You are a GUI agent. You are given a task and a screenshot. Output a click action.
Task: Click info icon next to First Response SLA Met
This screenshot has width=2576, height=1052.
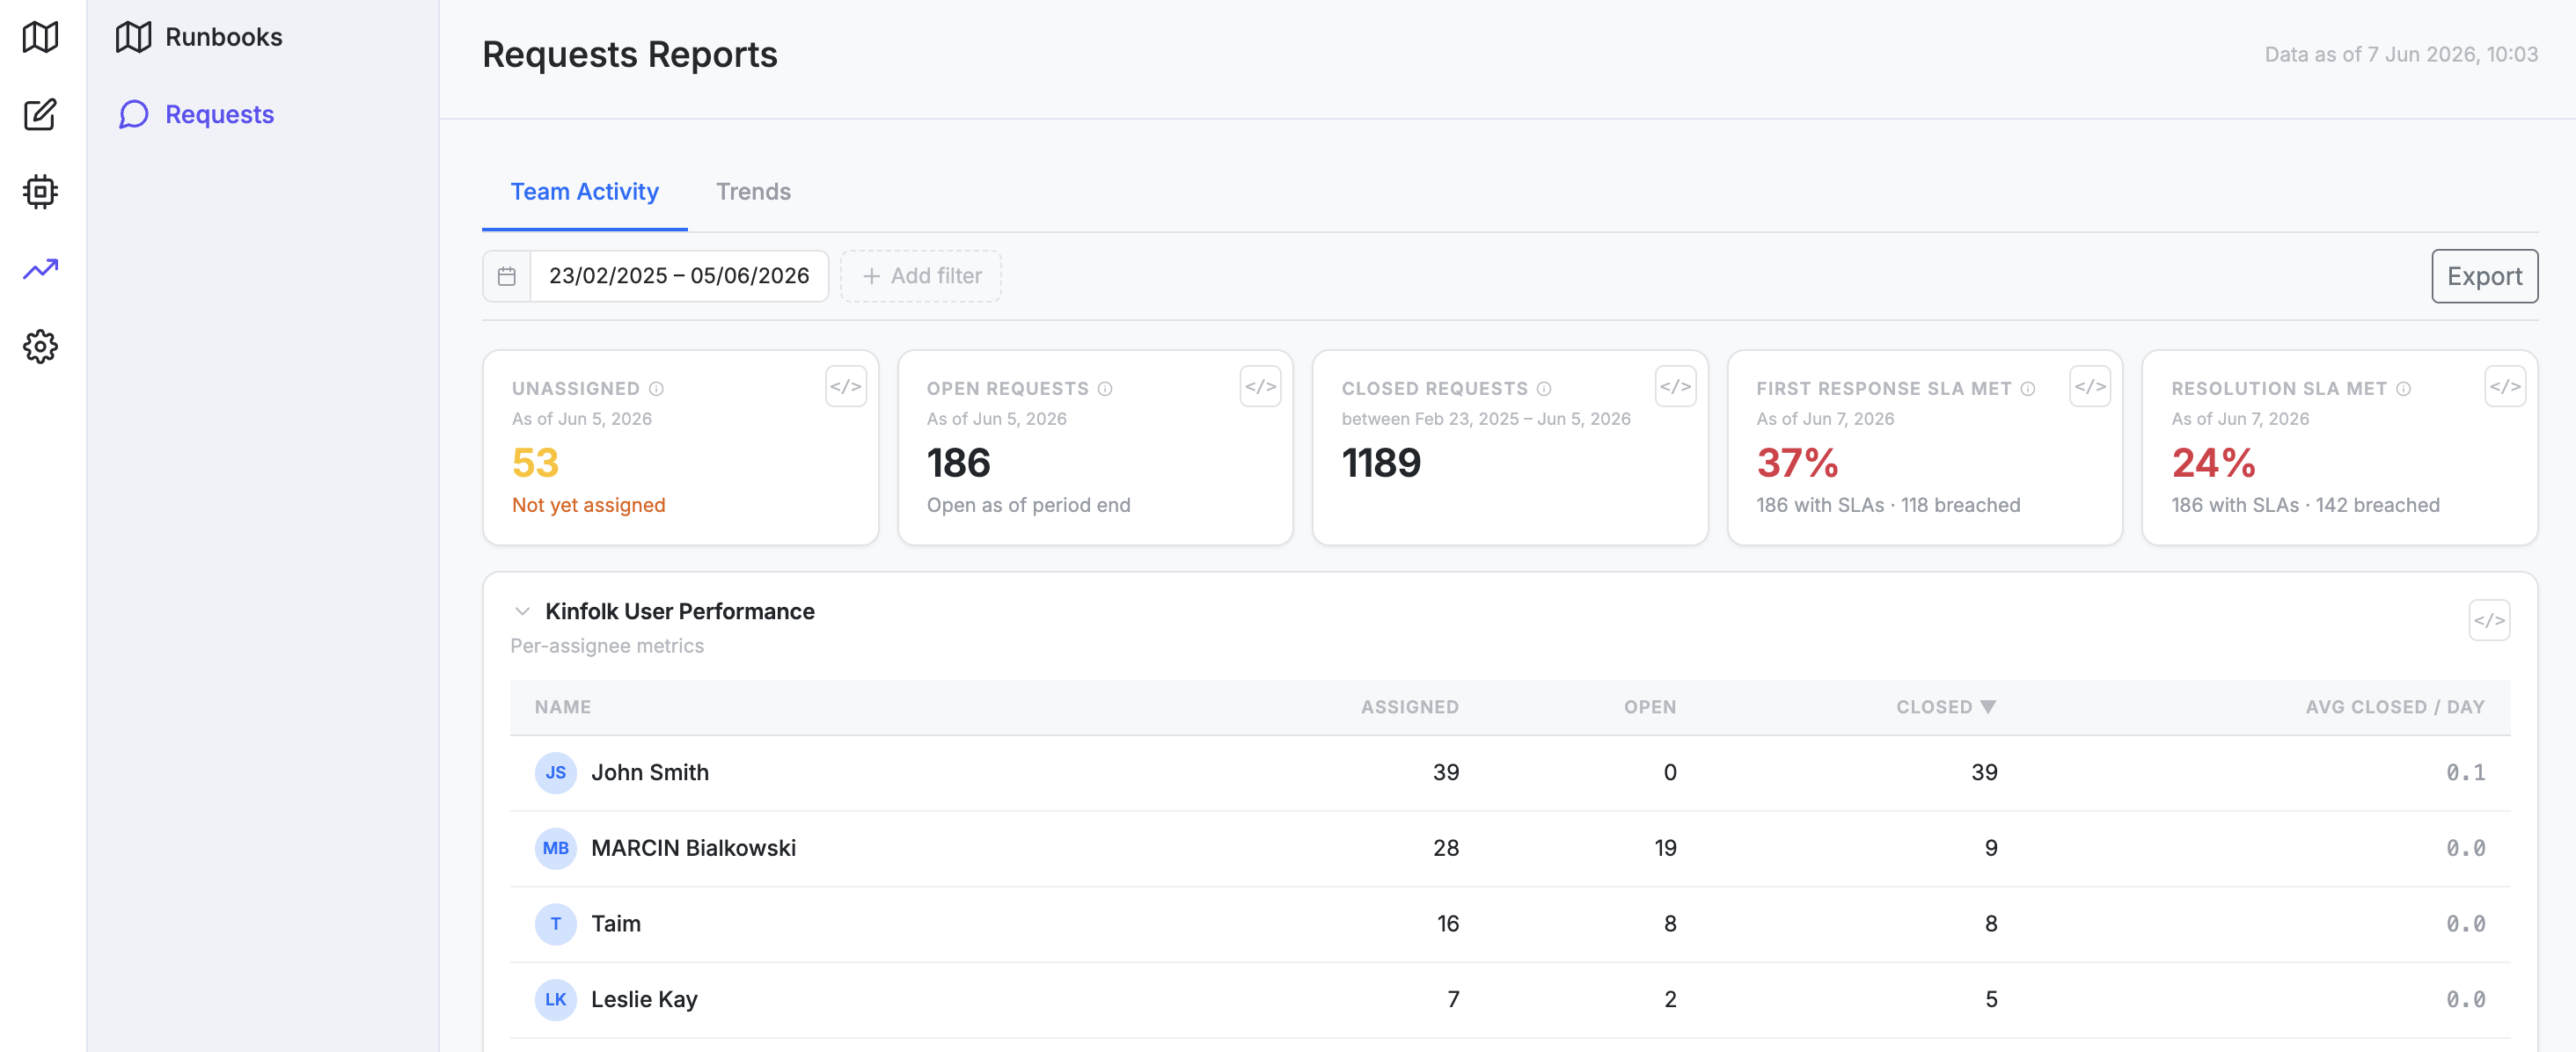2028,389
